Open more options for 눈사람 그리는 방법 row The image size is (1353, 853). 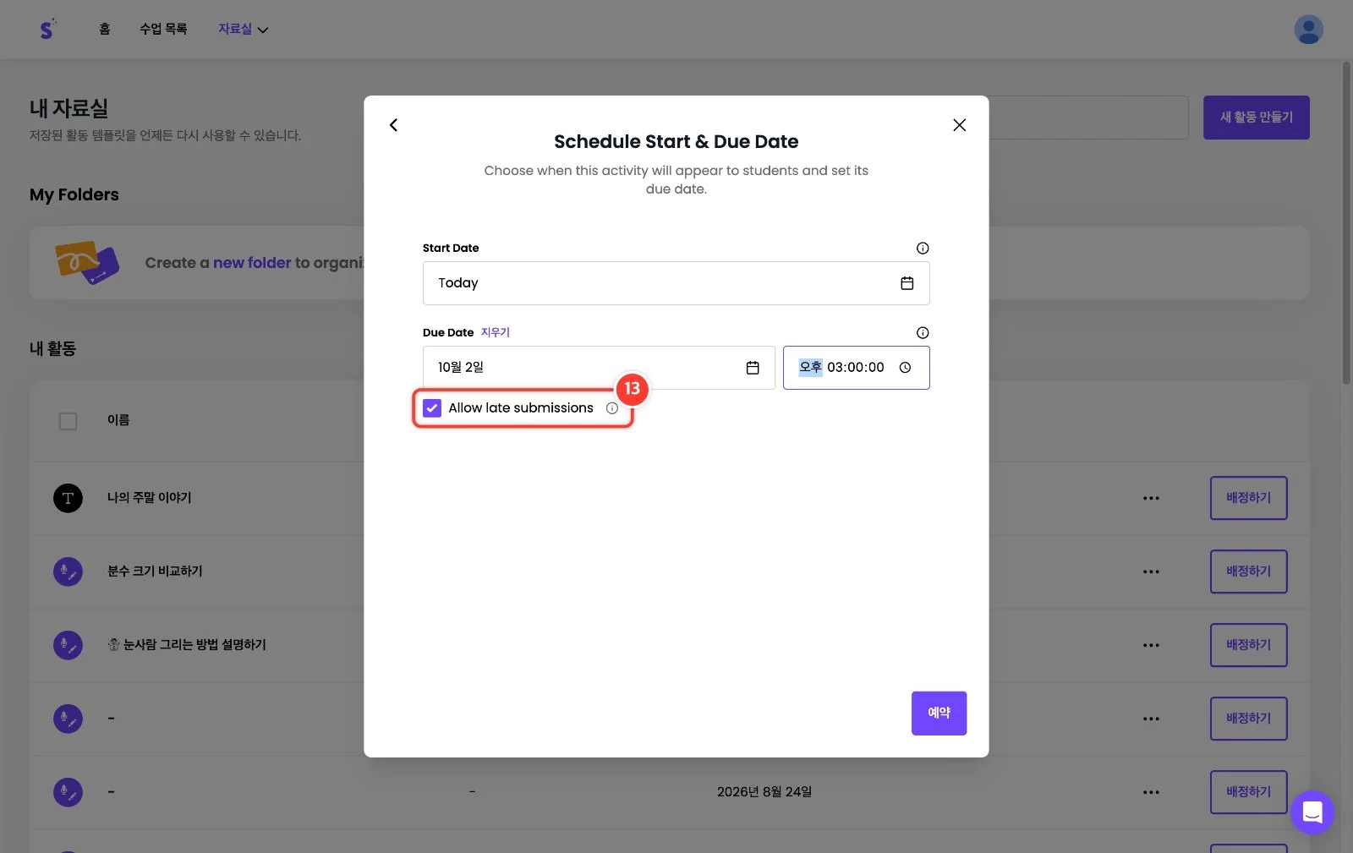[1151, 645]
